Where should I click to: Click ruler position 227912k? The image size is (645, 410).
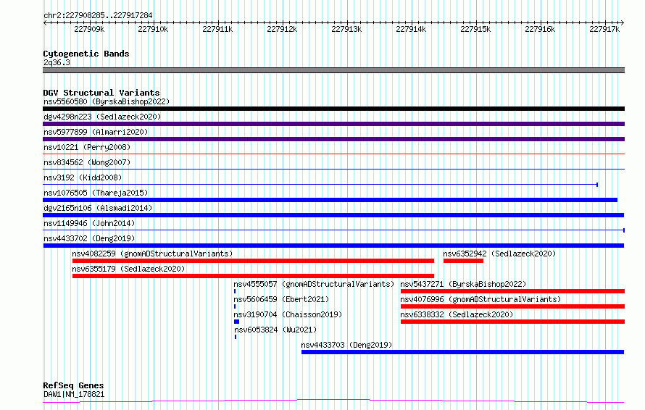tap(282, 29)
